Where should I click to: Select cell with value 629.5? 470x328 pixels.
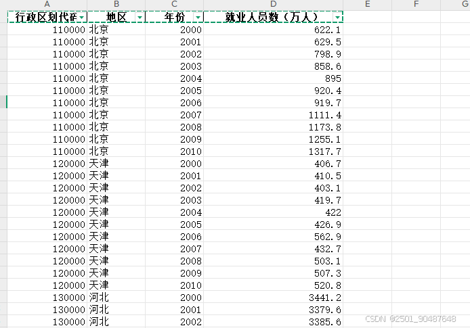(273, 42)
